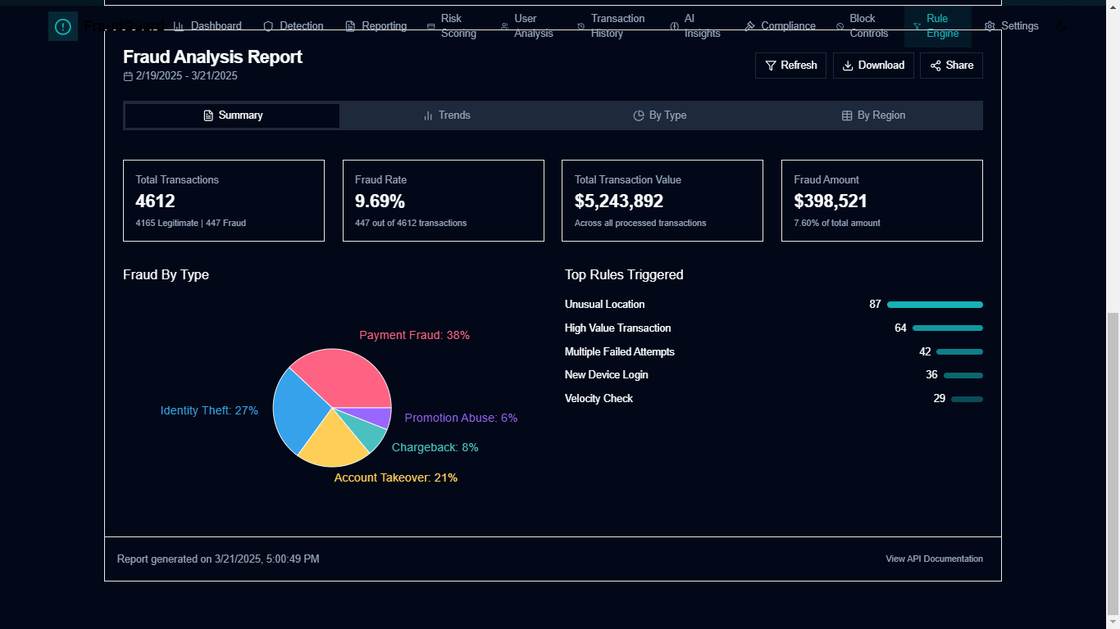
Task: Click the "New Device Login" rule name
Action: tap(607, 375)
